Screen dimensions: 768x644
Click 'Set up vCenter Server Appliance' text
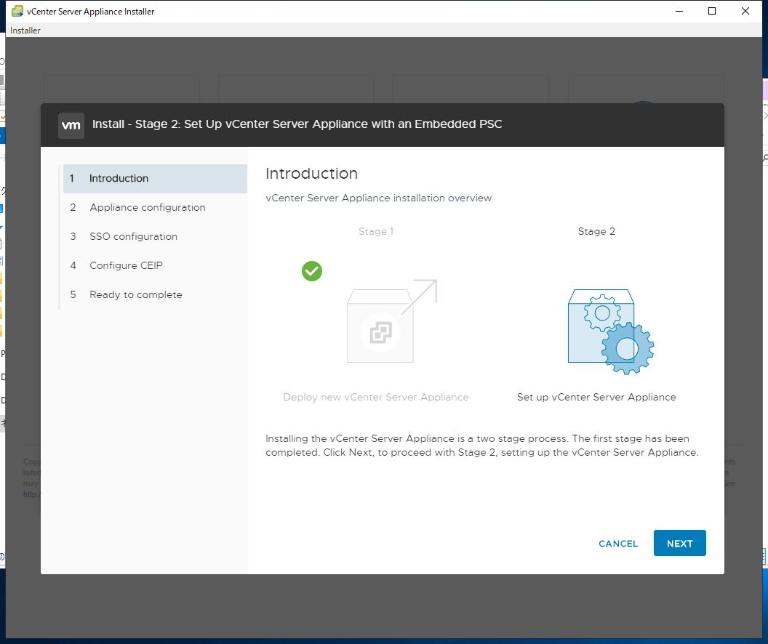coord(596,397)
